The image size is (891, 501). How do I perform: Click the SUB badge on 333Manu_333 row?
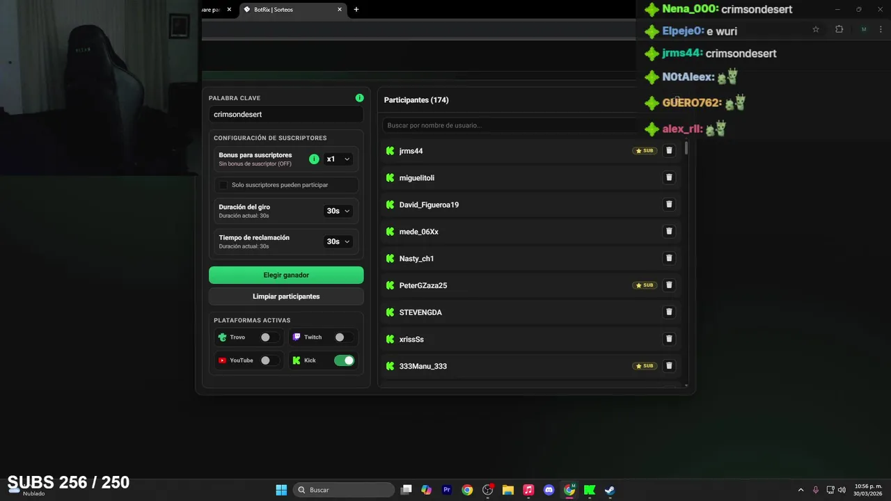point(645,366)
